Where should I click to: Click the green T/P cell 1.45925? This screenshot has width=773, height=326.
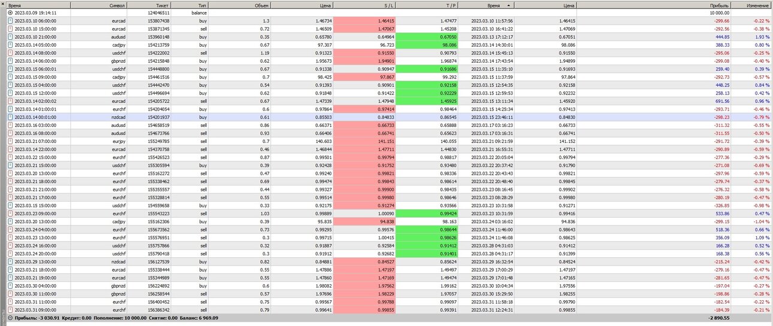pyautogui.click(x=427, y=101)
